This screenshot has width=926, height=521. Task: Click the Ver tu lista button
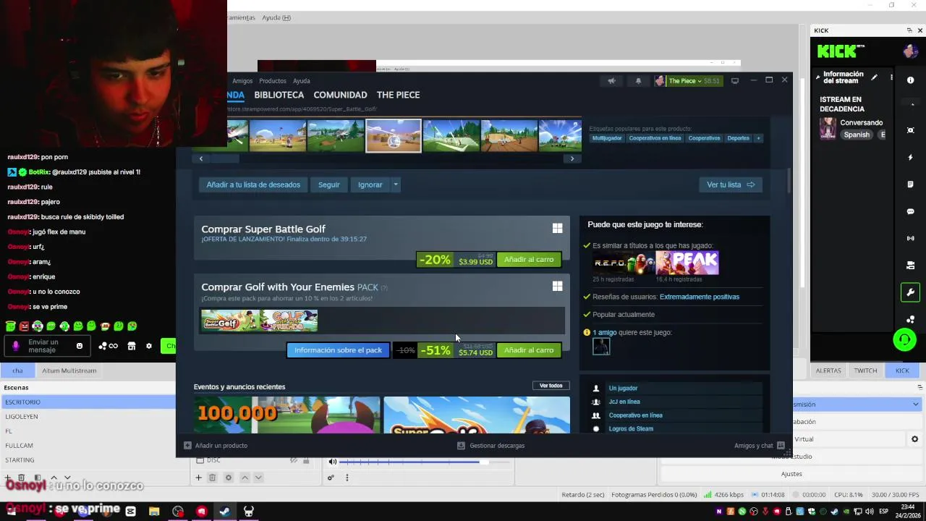coord(731,185)
